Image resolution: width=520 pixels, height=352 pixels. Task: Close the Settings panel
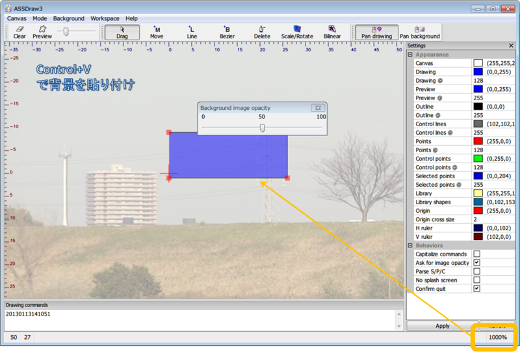(x=511, y=46)
